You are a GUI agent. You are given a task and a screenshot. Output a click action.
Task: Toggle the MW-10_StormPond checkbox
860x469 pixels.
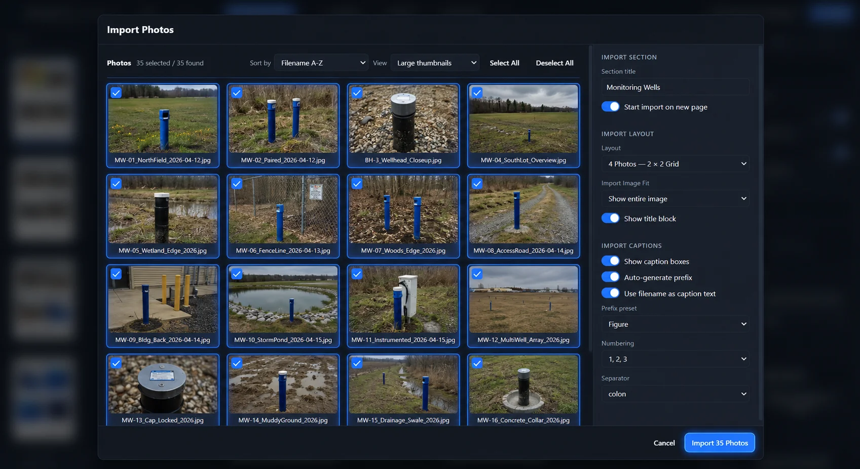point(237,274)
